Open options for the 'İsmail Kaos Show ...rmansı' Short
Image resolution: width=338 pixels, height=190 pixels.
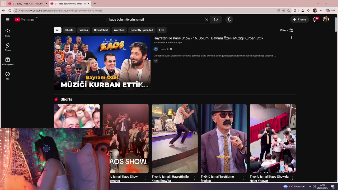pyautogui.click(x=145, y=178)
